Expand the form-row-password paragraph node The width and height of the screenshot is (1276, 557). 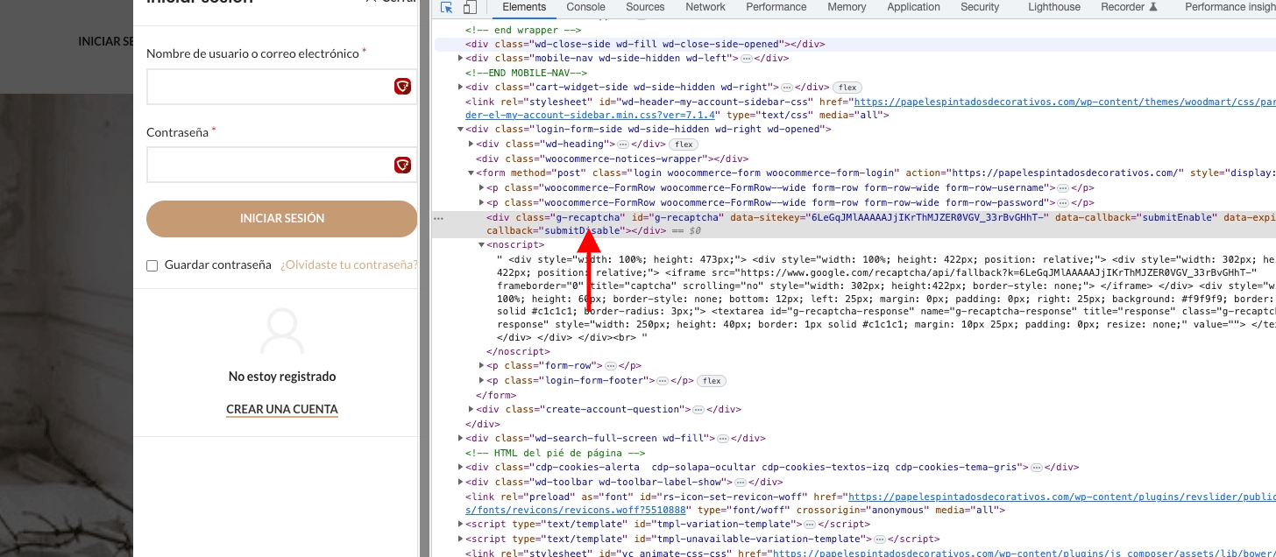coord(481,202)
